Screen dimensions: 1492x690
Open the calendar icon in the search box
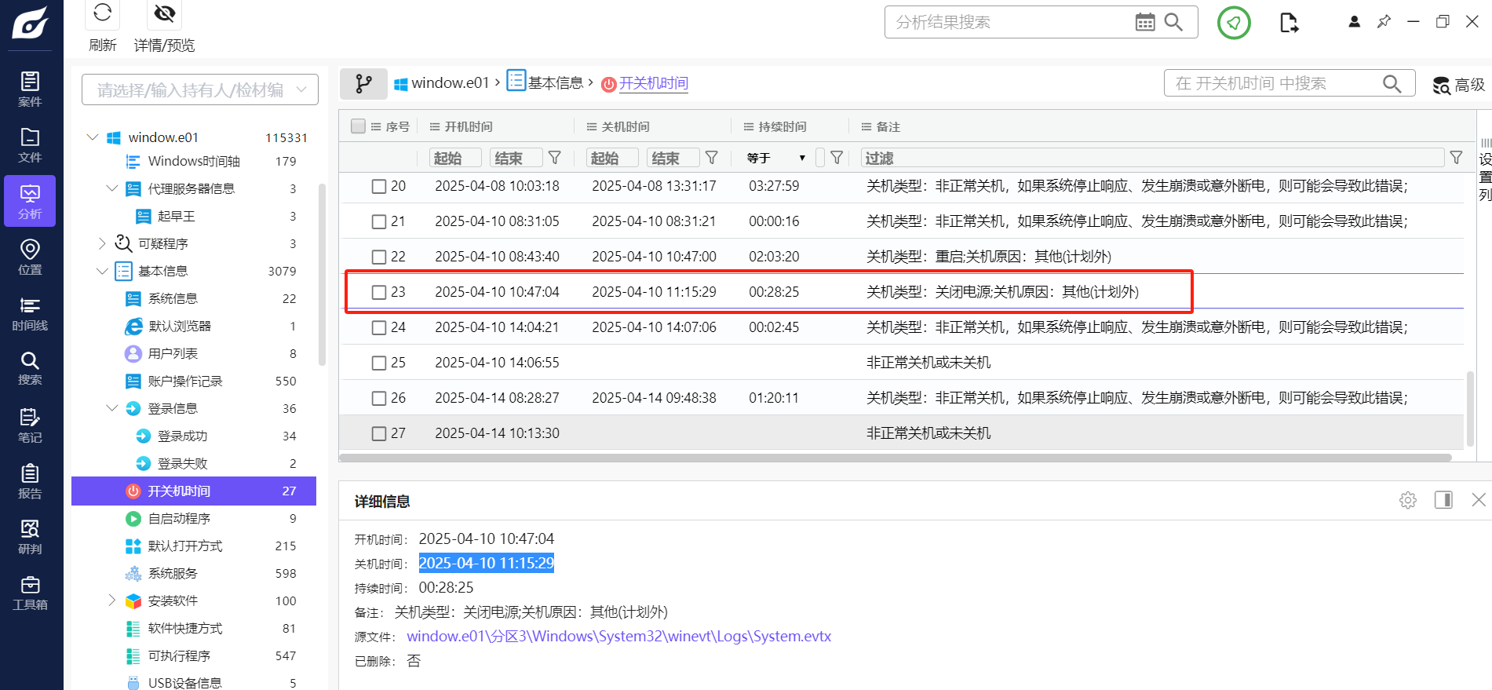(x=1145, y=22)
